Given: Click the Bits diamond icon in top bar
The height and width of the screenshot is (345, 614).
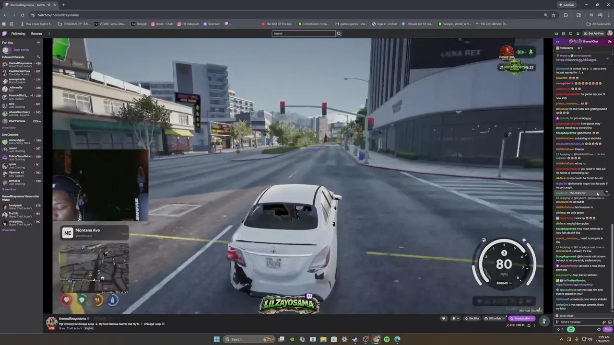Looking at the screenshot, I should [x=578, y=34].
